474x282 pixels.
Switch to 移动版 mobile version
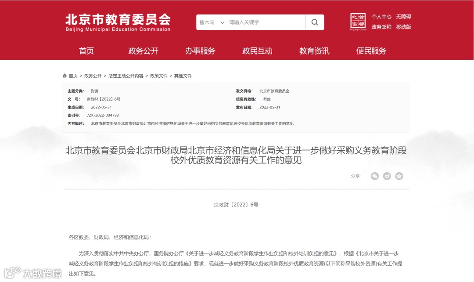[x=404, y=27]
